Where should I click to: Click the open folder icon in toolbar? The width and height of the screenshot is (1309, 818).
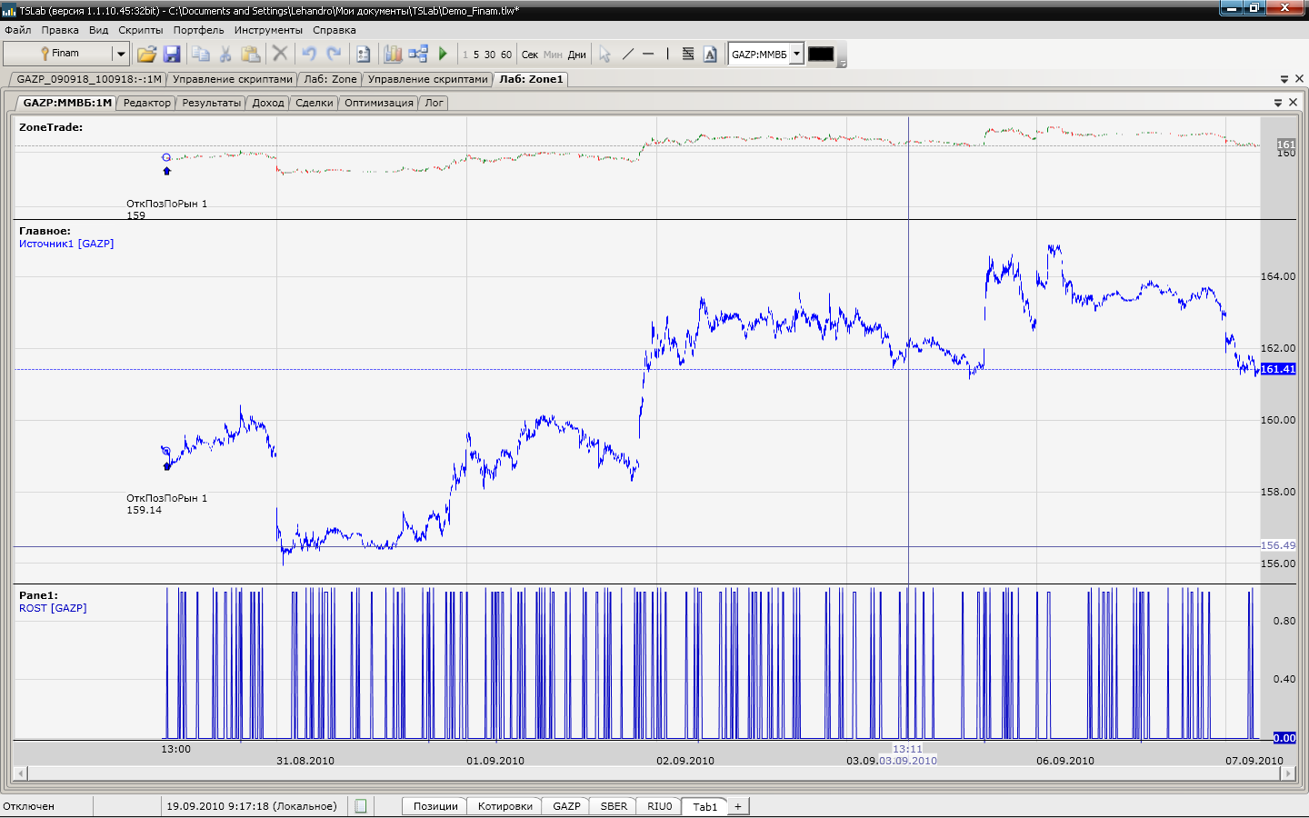click(x=146, y=55)
